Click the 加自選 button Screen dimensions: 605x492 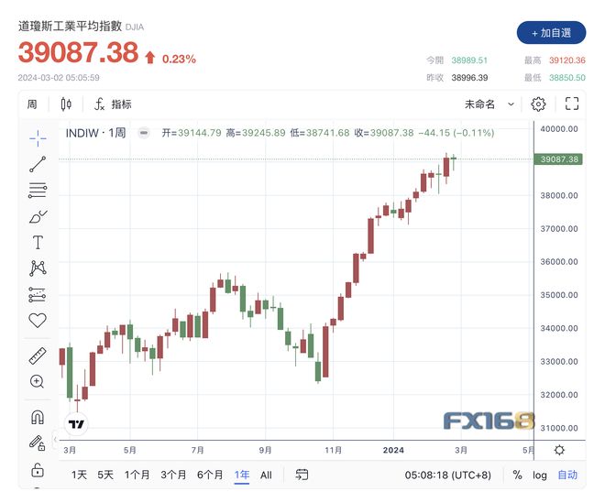[x=551, y=33]
